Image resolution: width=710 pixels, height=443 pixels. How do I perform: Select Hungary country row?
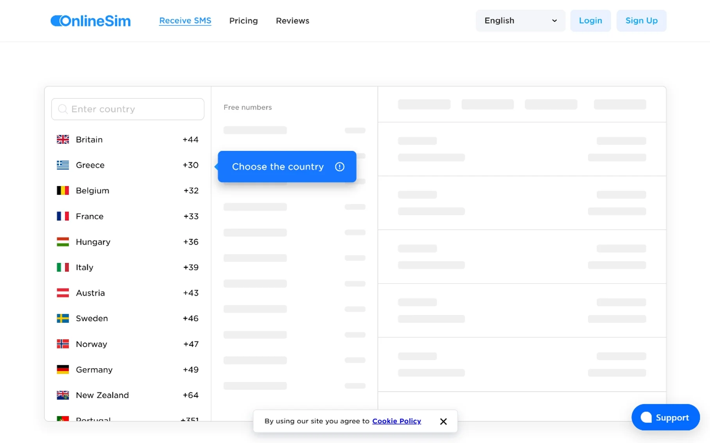point(128,242)
